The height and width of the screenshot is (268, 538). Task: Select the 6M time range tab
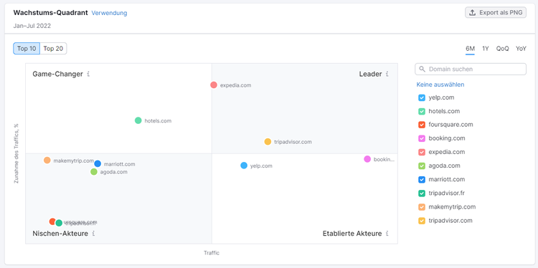[470, 48]
